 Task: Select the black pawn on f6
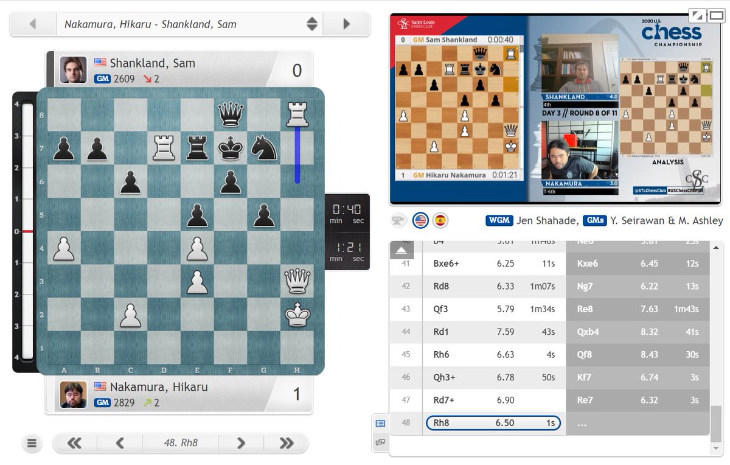[x=231, y=181]
